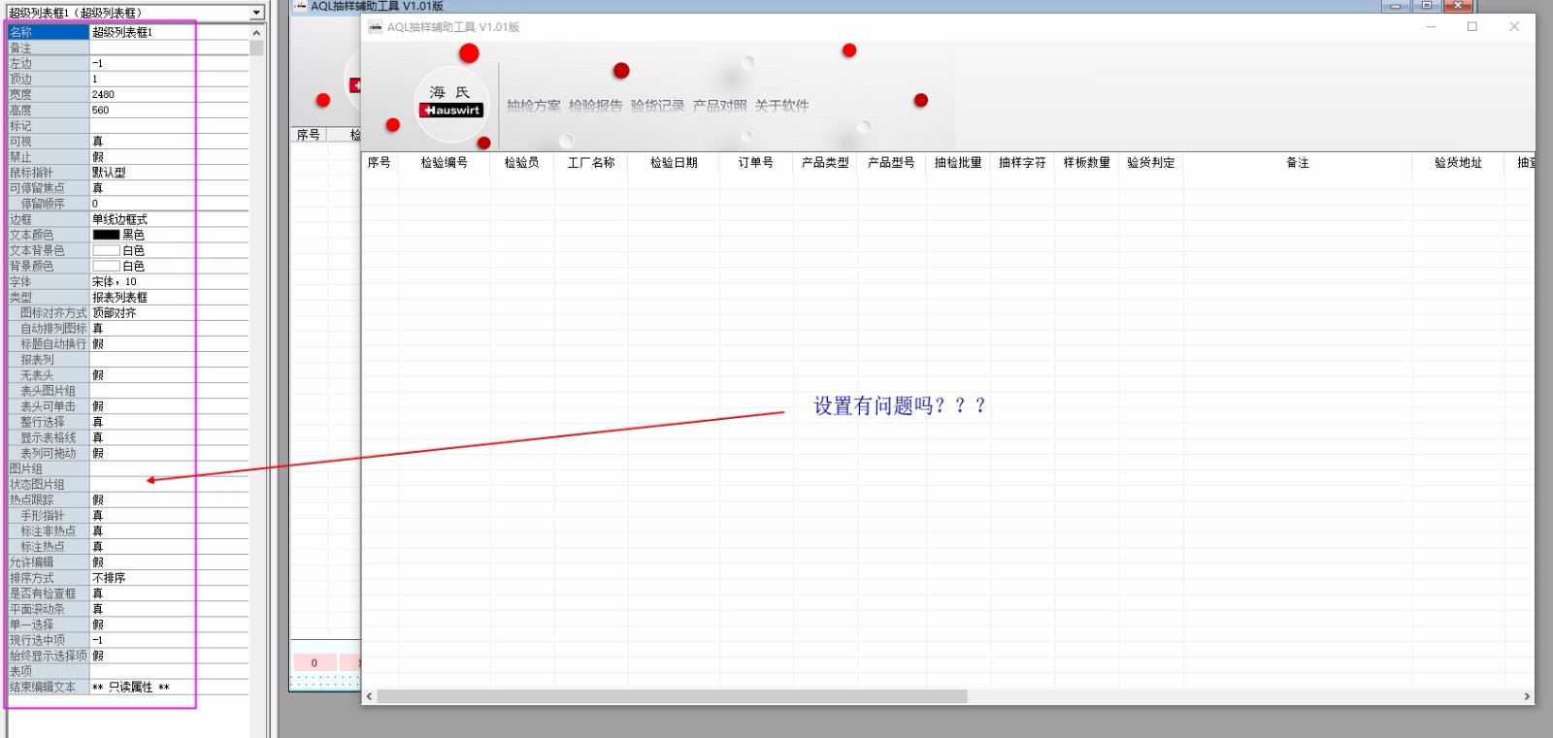Screen dimensions: 1553x738
Task: Pick the 文本颜色 black swatch
Action: pos(106,235)
